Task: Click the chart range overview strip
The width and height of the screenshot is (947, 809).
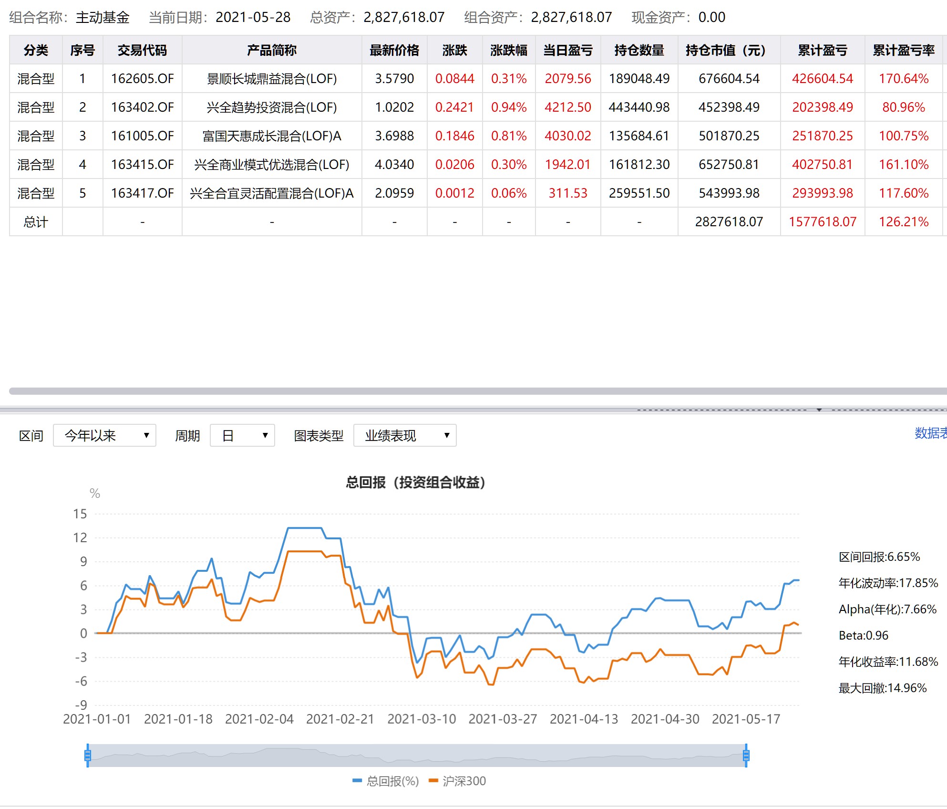Action: [417, 755]
